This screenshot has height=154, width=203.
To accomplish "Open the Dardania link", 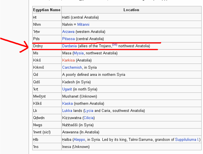I will coord(69,46).
